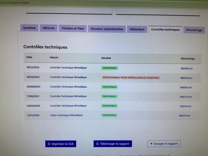Screen dimensions: 208x156
Task: Select the Contrôles techniques tab
Action: click(x=165, y=30)
